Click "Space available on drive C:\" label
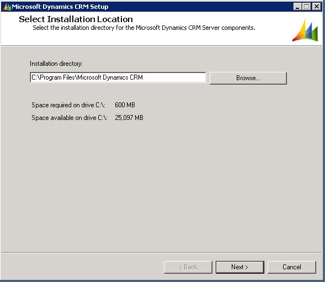 (x=70, y=118)
